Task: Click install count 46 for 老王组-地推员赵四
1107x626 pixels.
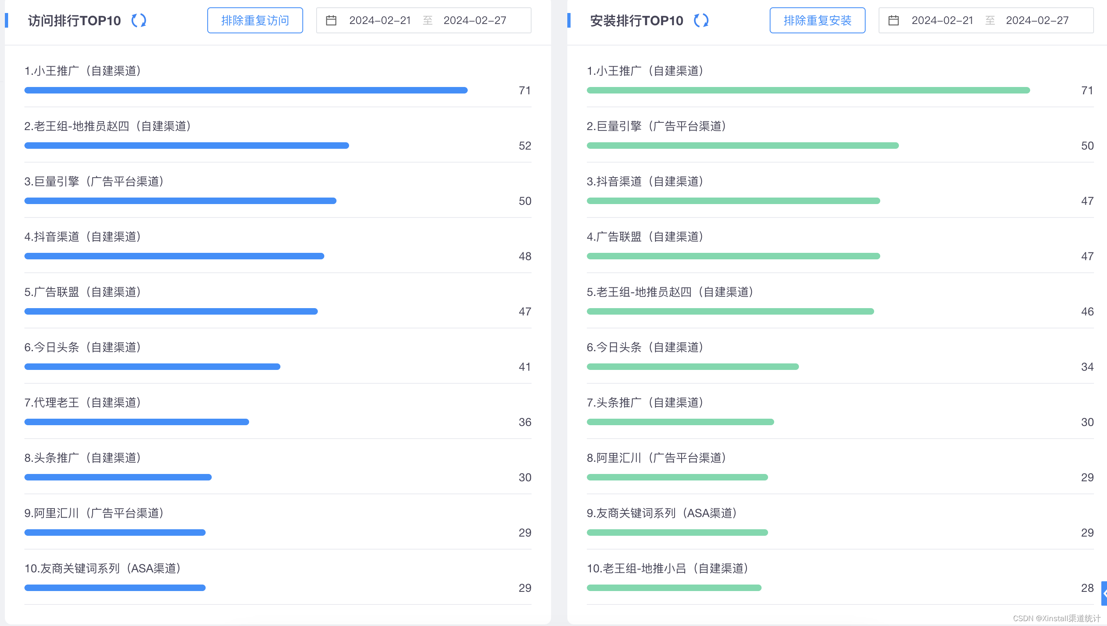Action: (1087, 312)
